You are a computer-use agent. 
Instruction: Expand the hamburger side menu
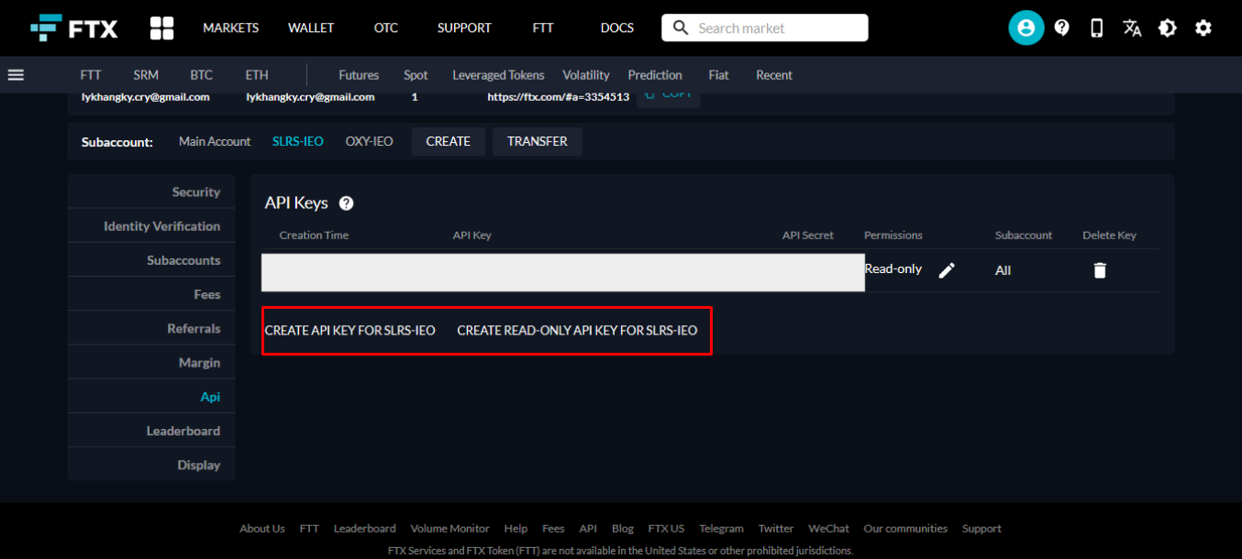16,75
